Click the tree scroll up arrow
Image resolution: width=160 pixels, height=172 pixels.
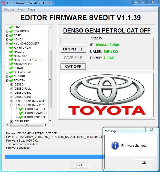50,27
